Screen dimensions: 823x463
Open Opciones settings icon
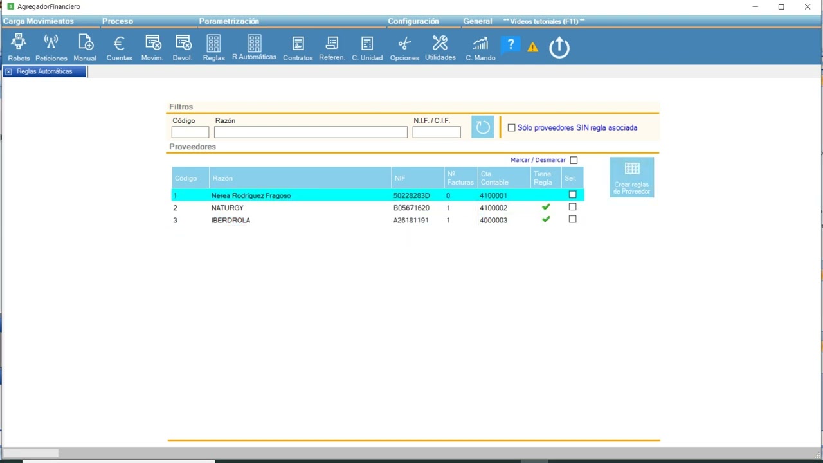tap(404, 48)
